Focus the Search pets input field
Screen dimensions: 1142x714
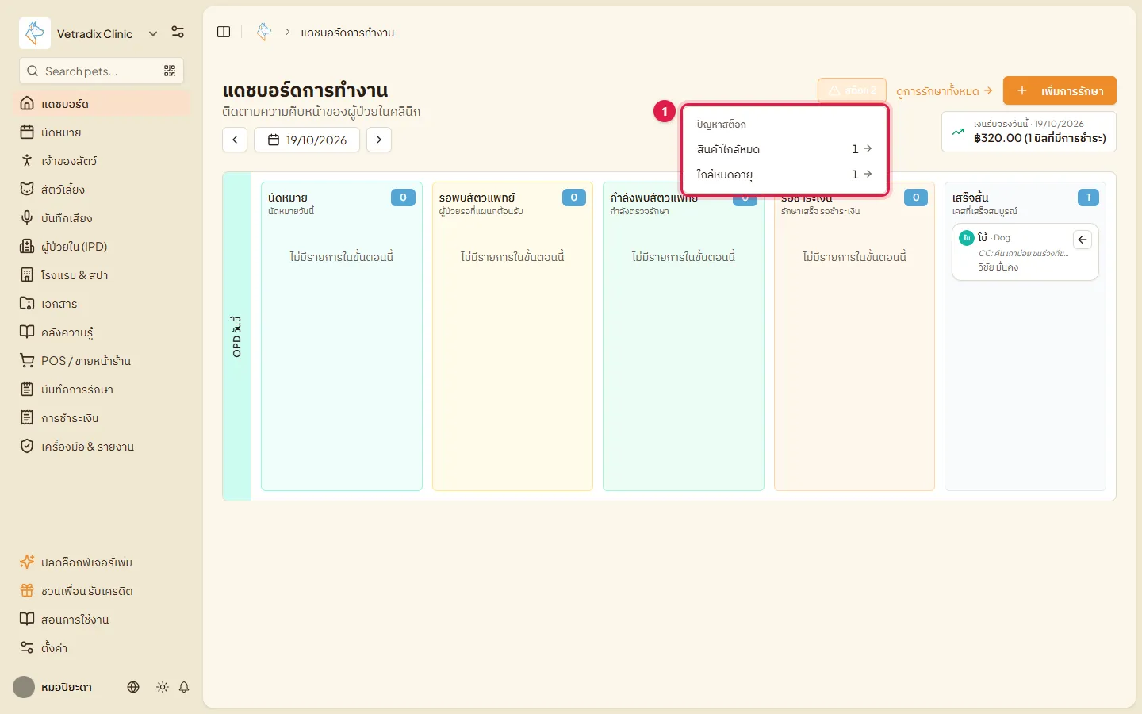click(102, 71)
